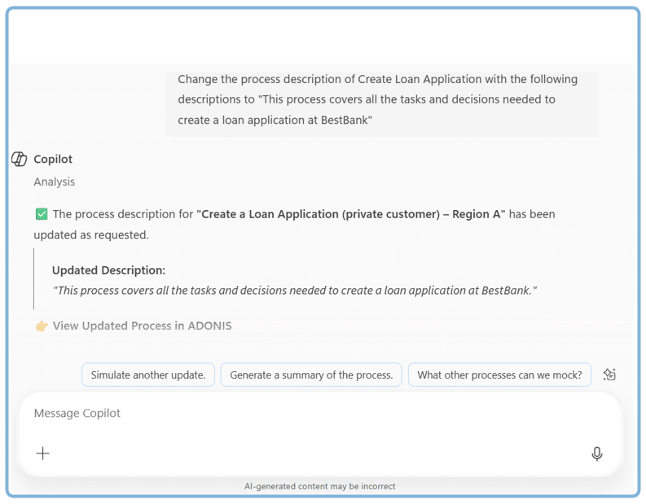Click the Copilot name label
Image resolution: width=646 pixels, height=504 pixels.
click(53, 159)
